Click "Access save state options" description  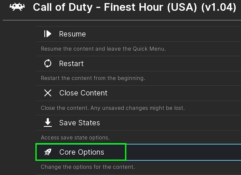(75, 137)
